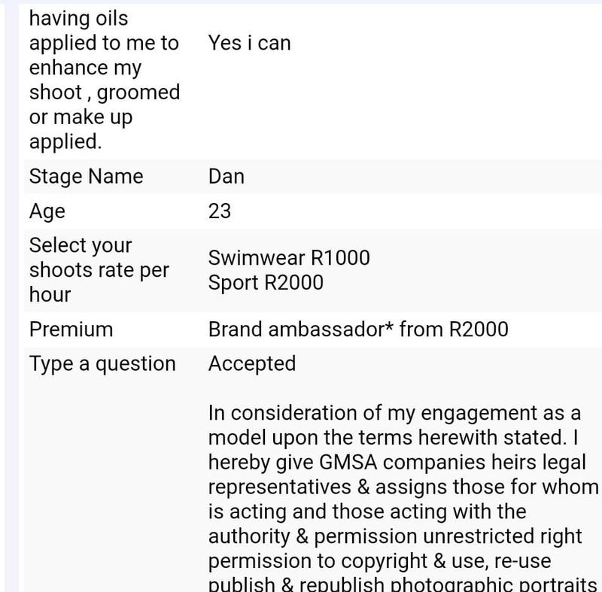Click the Stage Name label
The height and width of the screenshot is (592, 602).
[86, 177]
